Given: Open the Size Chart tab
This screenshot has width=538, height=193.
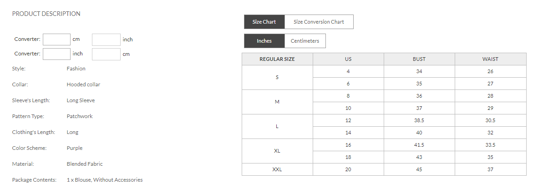Looking at the screenshot, I should tap(264, 22).
